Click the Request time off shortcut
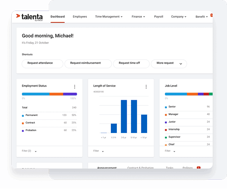Image resolution: width=227 pixels, height=189 pixels. tap(131, 64)
